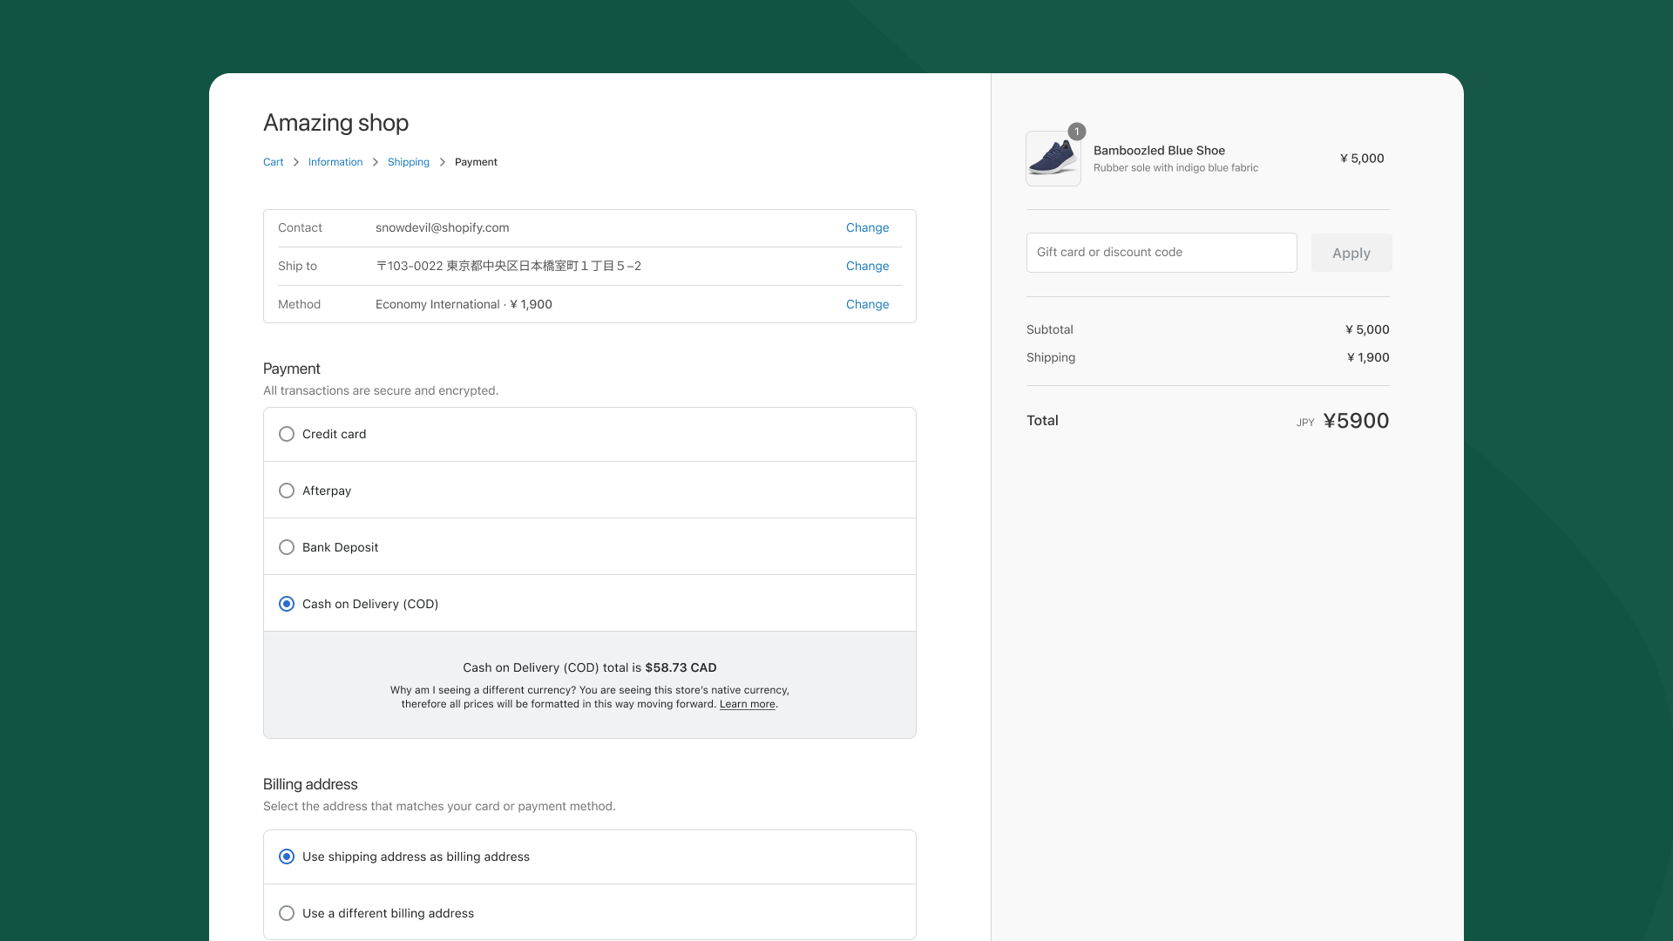Viewport: 1673px width, 941px height.
Task: Click the chevron before the Payment breadcrumb
Action: (443, 162)
